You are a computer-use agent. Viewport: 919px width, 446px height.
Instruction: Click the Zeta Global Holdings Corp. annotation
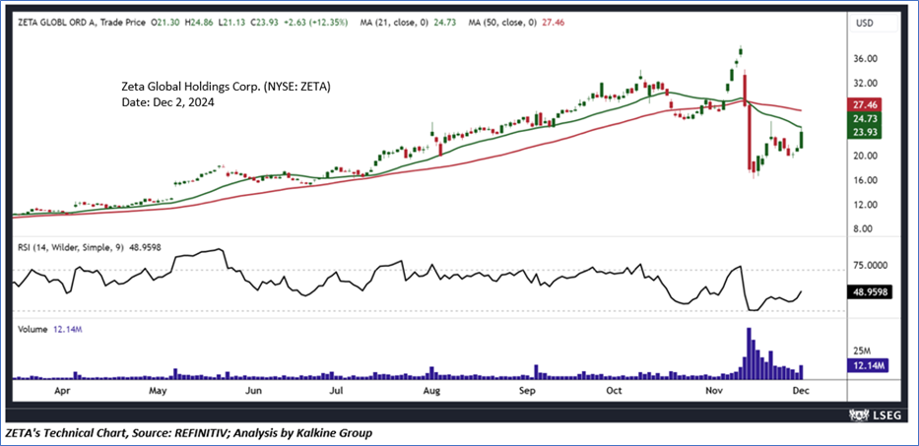tap(225, 88)
